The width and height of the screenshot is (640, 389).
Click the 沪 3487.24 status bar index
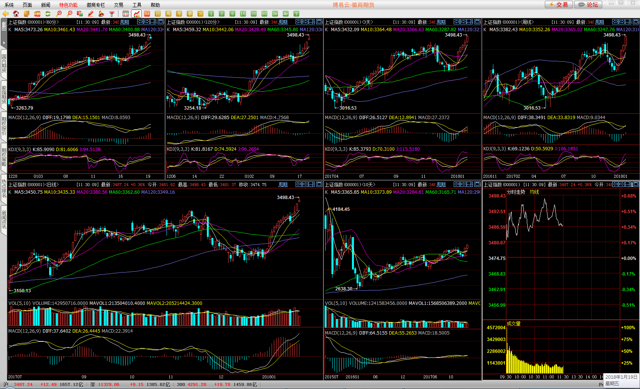click(x=18, y=384)
